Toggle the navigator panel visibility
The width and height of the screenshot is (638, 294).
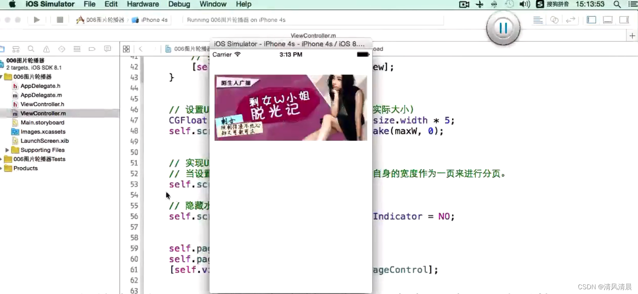592,20
